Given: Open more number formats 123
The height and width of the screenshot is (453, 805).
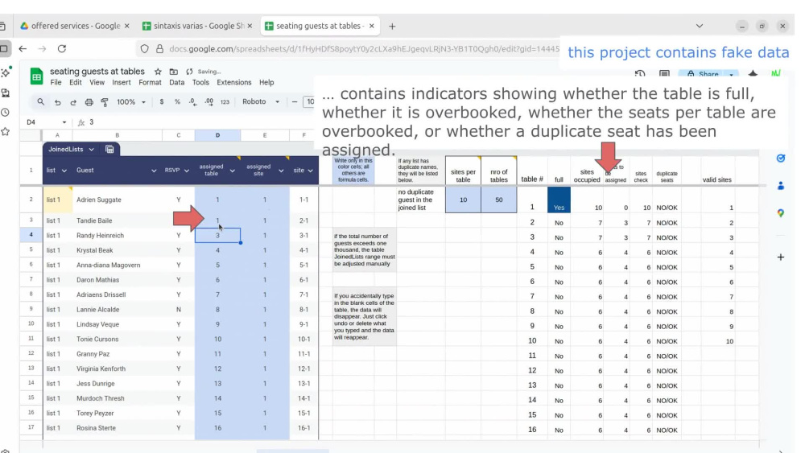Looking at the screenshot, I should pyautogui.click(x=225, y=101).
